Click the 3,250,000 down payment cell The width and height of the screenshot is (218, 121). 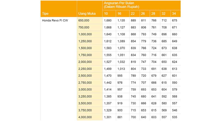click(x=85, y=96)
